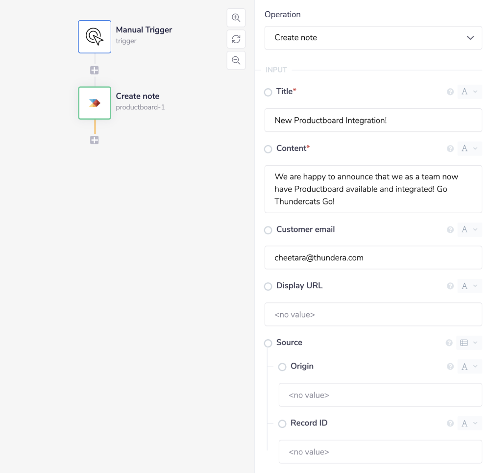Select the zoom out icon on canvas
Viewport: 490px width, 473px height.
coord(236,60)
